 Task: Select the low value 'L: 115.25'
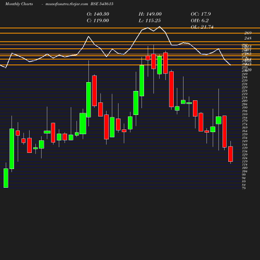[x=150, y=21]
